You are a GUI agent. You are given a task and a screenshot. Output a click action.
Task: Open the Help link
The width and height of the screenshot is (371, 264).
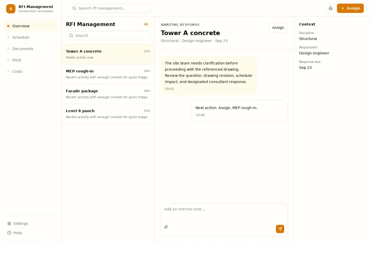pos(31,233)
